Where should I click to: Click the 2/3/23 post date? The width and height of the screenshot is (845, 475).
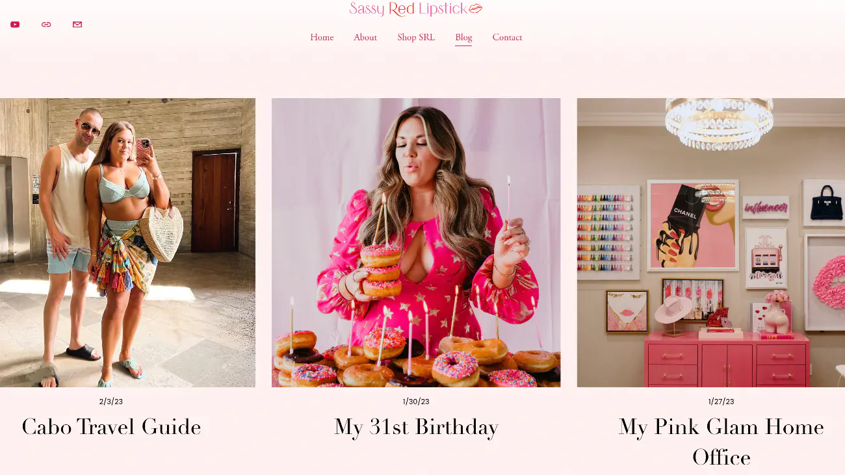point(111,402)
